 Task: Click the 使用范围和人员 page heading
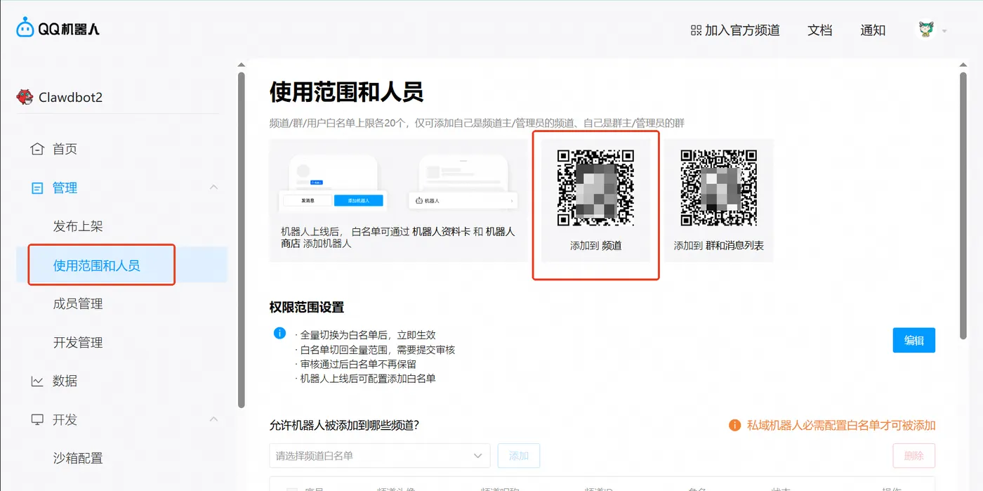pyautogui.click(x=346, y=92)
